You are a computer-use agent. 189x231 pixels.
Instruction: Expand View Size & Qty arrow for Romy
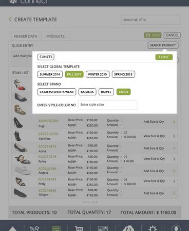[174, 159]
